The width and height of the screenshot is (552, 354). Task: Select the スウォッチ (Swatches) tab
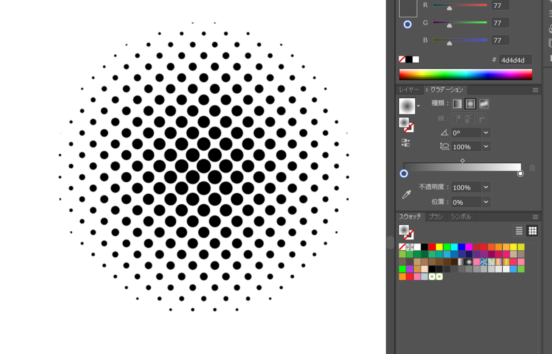point(410,217)
